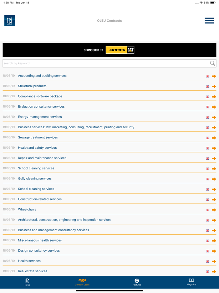Tap UK flag for Structural products row
The image size is (219, 293).
click(x=207, y=87)
